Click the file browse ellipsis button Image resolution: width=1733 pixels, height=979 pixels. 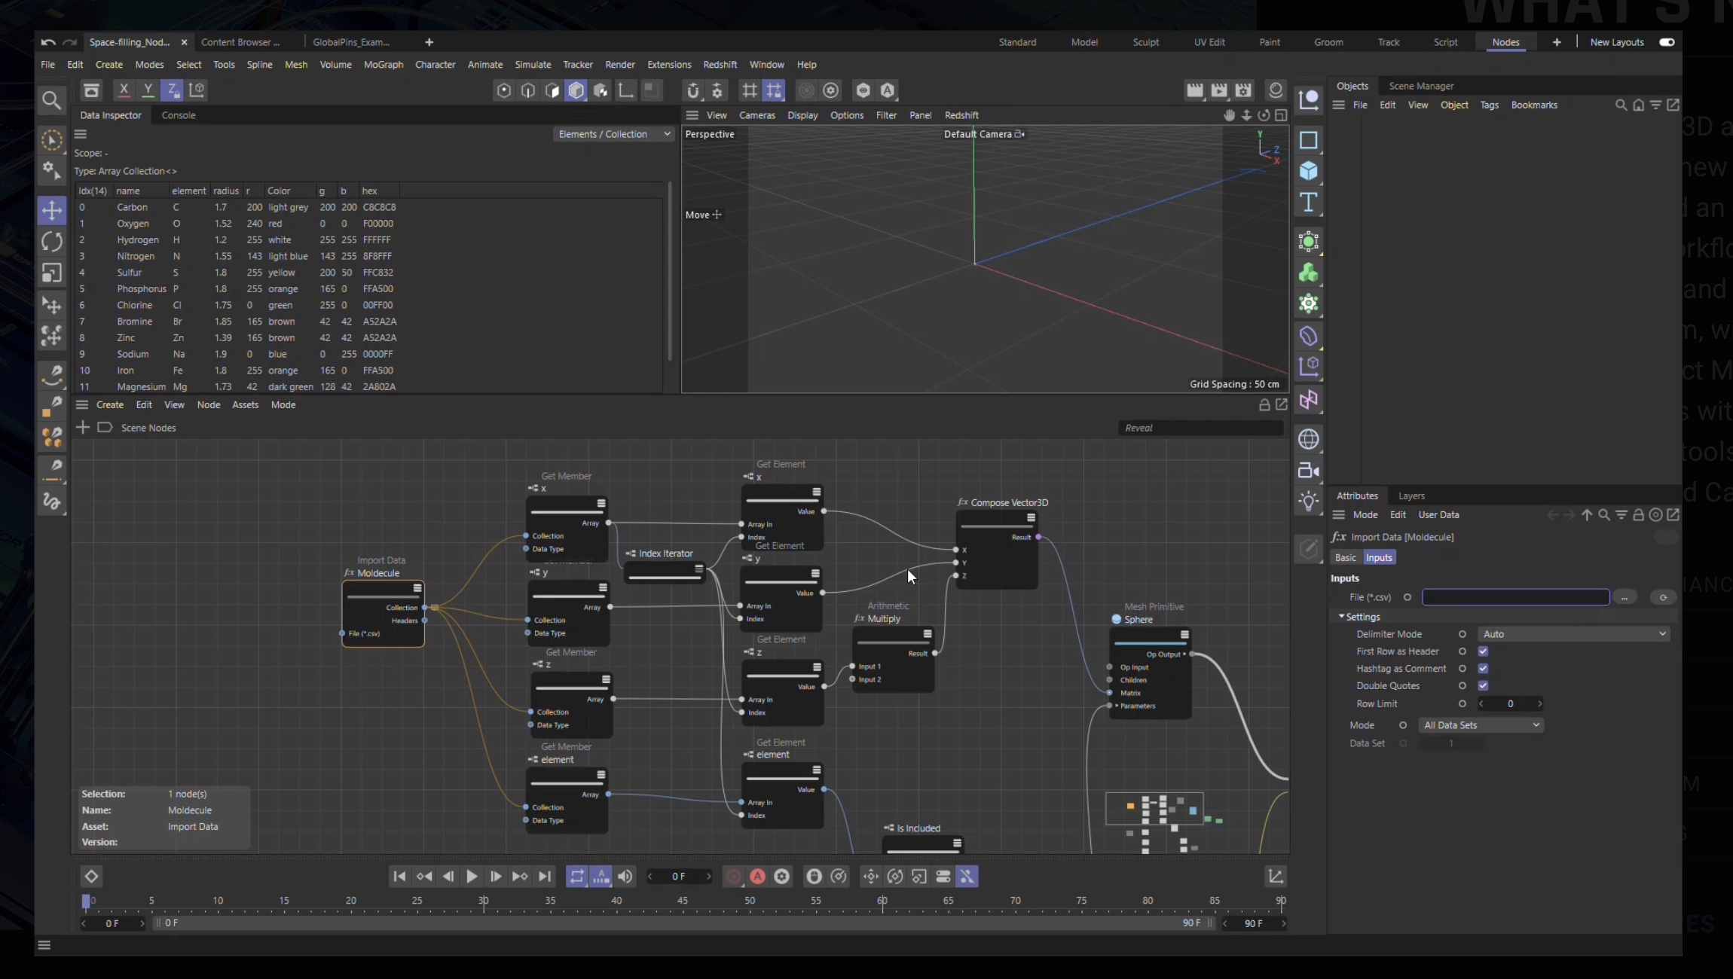(1624, 597)
